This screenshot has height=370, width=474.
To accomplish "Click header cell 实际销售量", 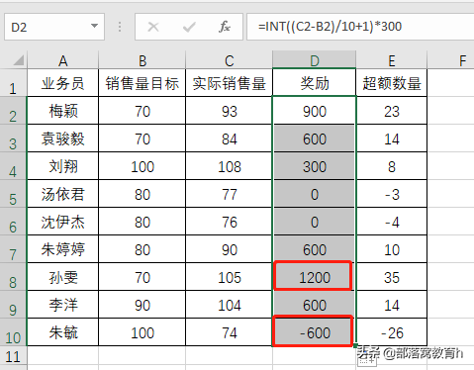I will click(230, 83).
